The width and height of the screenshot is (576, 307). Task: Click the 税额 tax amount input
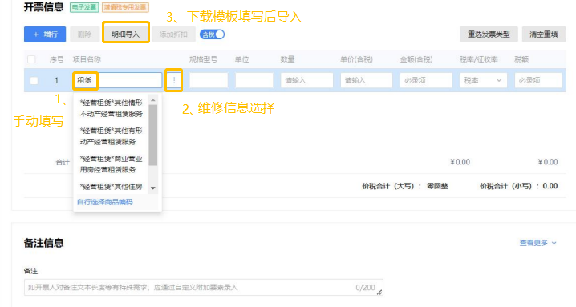point(538,80)
